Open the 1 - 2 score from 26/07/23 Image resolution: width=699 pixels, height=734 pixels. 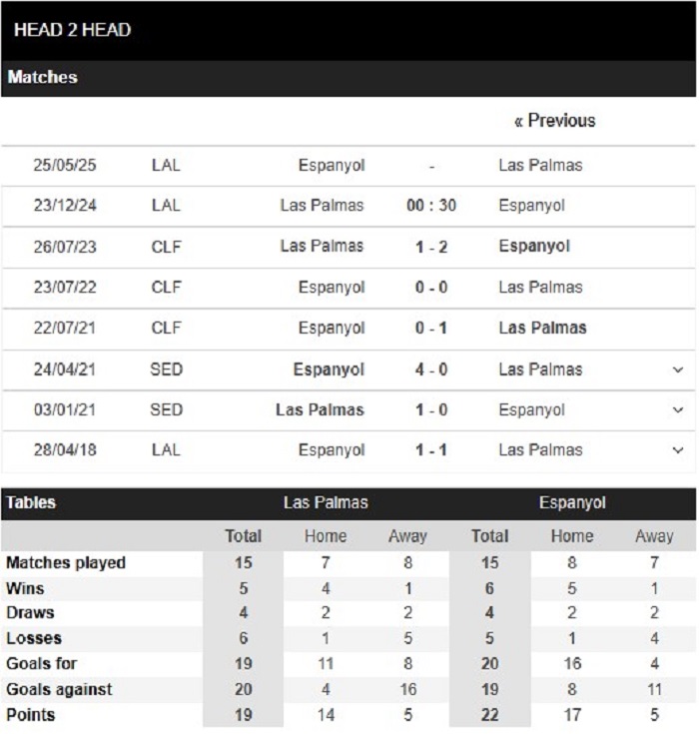pos(431,247)
